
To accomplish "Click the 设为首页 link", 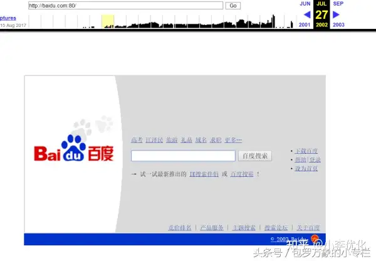I will [x=306, y=169].
